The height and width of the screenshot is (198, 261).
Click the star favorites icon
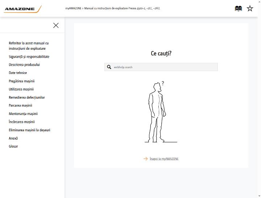click(x=250, y=8)
